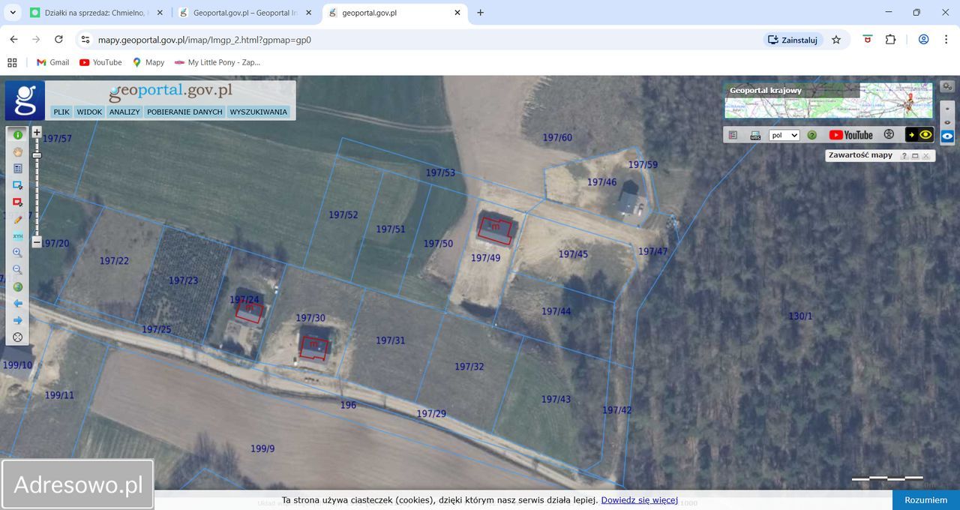The image size is (960, 510).
Task: Click the crossed-circle tool at toolbar bottom
Action: point(18,337)
